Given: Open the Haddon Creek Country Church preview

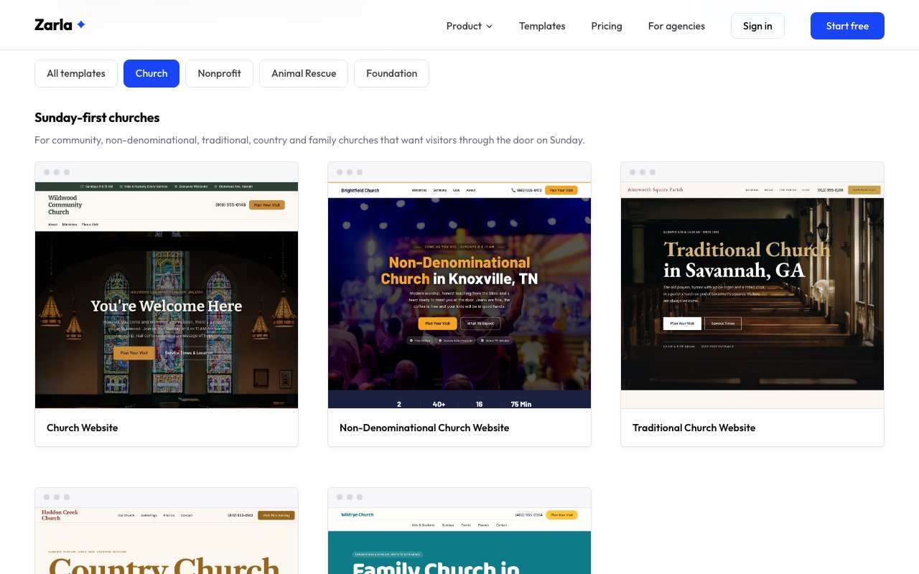Looking at the screenshot, I should pos(167,541).
